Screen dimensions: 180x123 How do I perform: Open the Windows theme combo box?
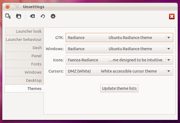pos(119,49)
